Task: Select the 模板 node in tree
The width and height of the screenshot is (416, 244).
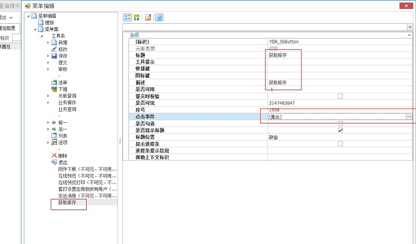Action: [x=50, y=23]
